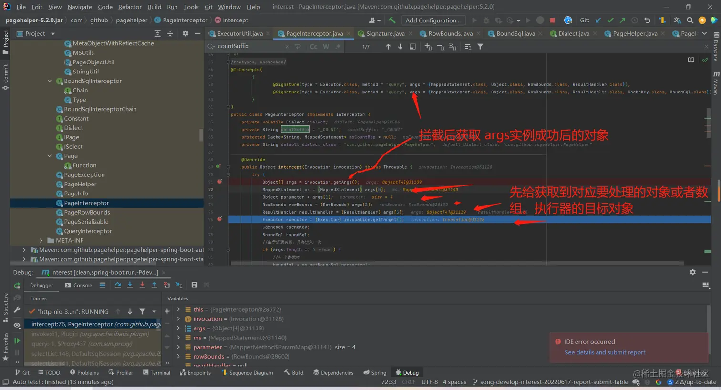The height and width of the screenshot is (390, 721).
Task: Open Evaluate Expression calculator icon
Action: tap(195, 285)
